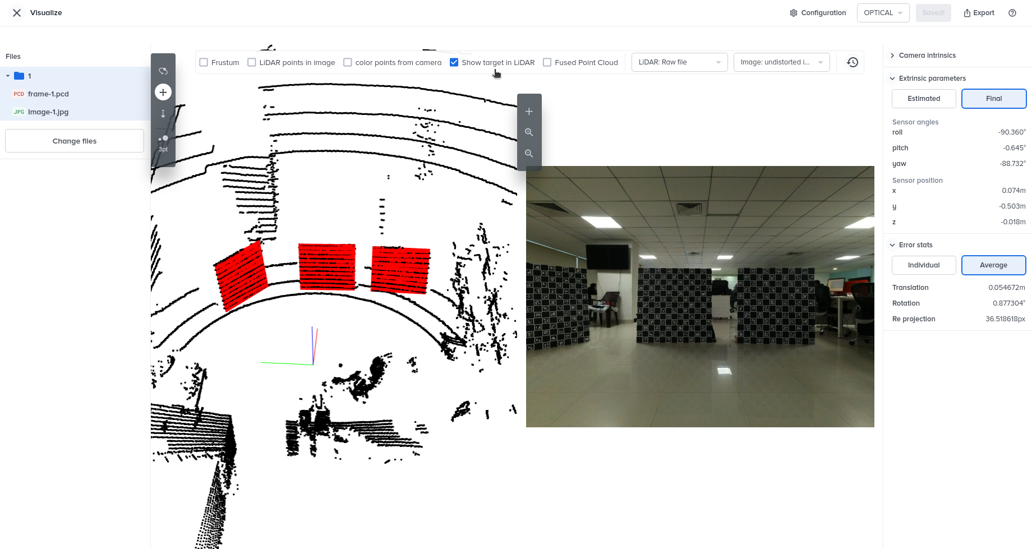Close the Visualize view with X
1032x549 pixels.
tap(17, 13)
